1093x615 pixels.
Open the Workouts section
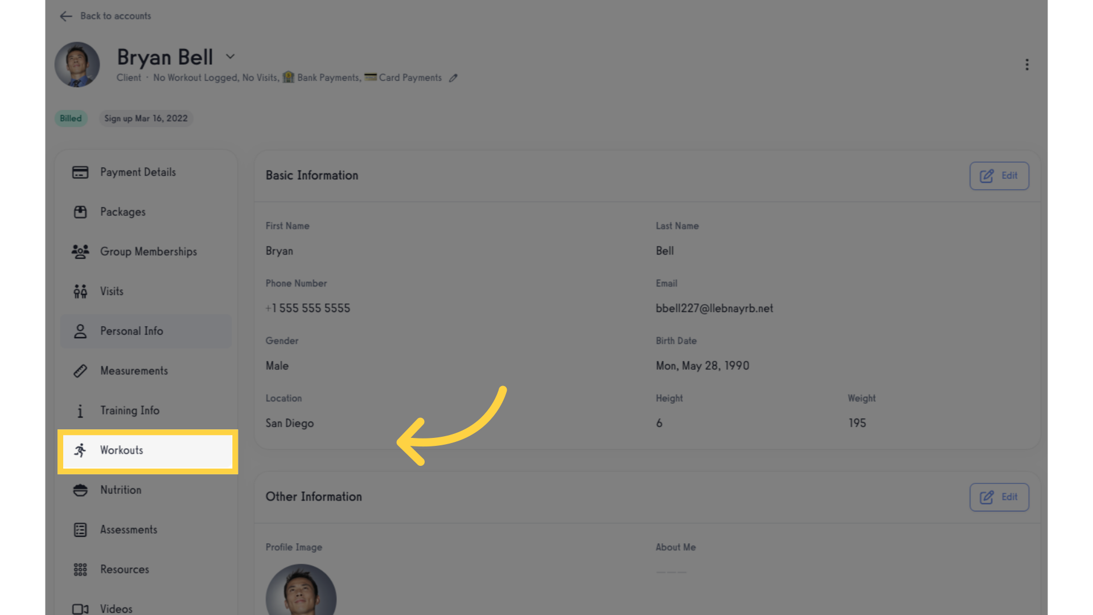(148, 451)
